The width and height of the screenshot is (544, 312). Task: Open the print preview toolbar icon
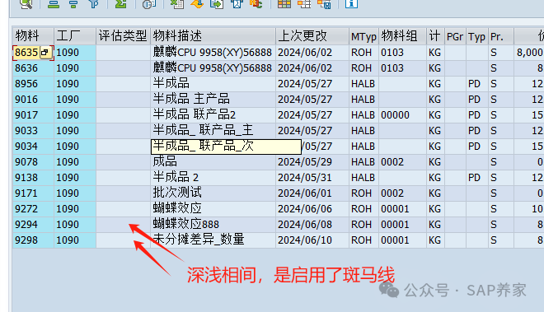click(x=149, y=3)
